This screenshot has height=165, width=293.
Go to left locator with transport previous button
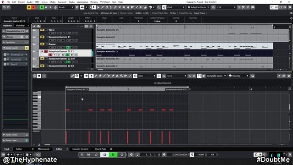pyautogui.click(x=82, y=154)
